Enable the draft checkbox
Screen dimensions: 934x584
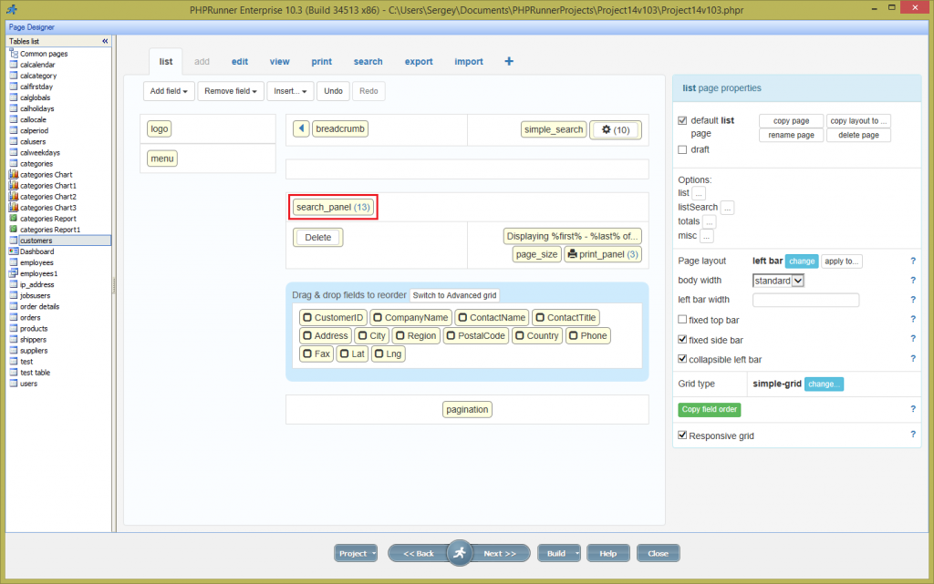(x=683, y=149)
